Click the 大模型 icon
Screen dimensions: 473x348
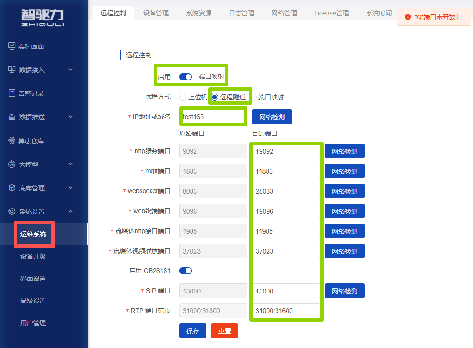pos(12,164)
